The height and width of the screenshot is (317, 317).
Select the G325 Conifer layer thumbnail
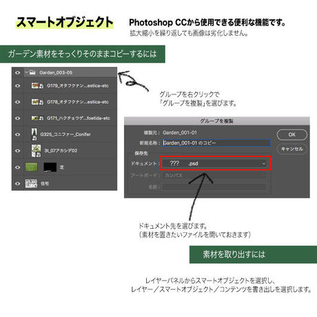click(34, 134)
